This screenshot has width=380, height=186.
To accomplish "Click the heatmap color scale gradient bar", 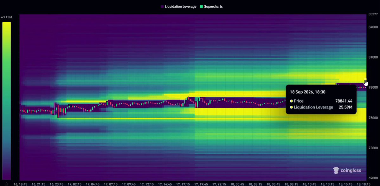I will pos(7,101).
